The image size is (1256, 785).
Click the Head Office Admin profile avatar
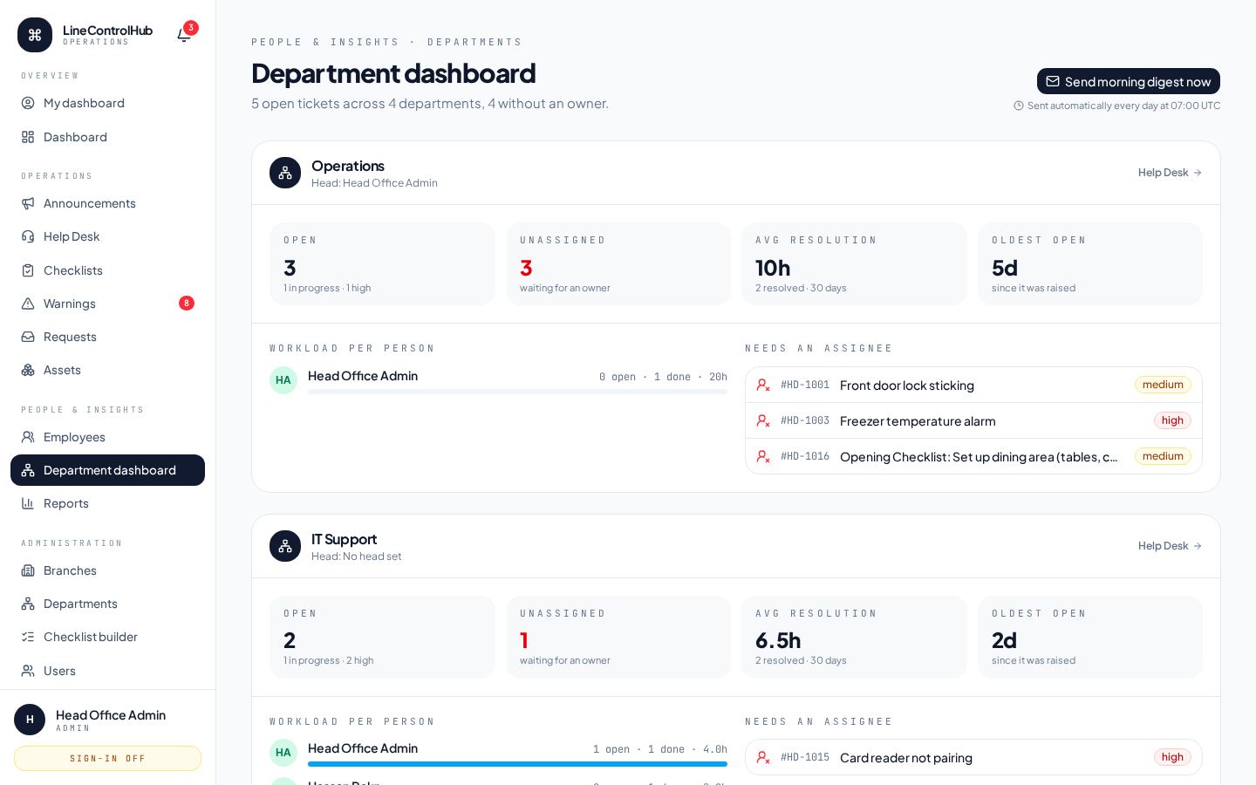pyautogui.click(x=30, y=720)
